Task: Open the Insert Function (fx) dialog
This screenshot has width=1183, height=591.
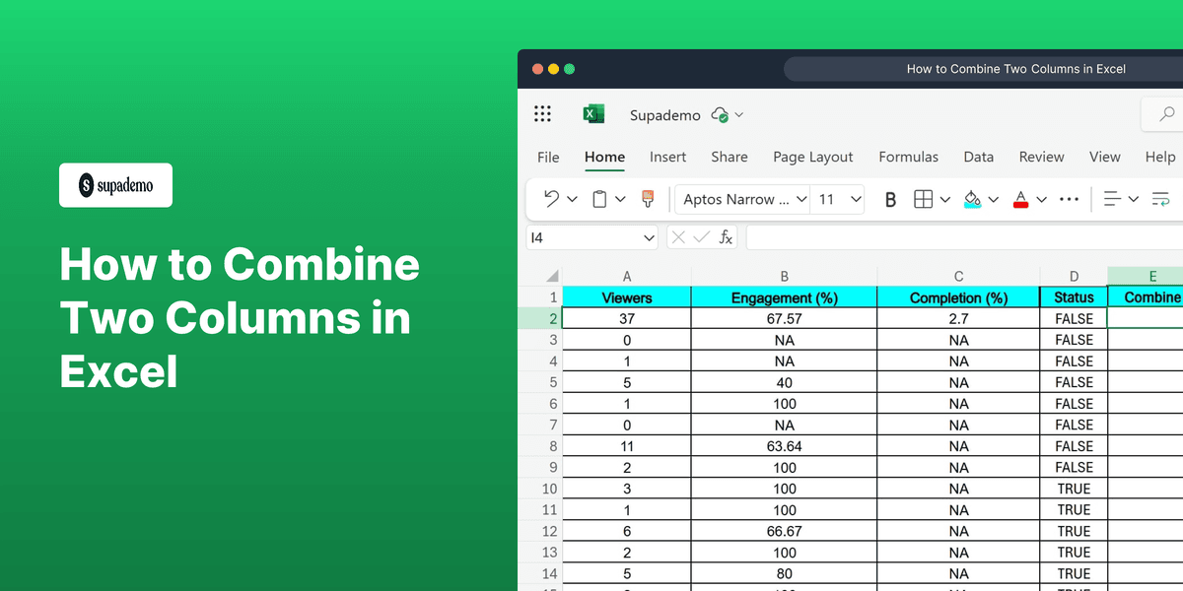Action: [726, 236]
